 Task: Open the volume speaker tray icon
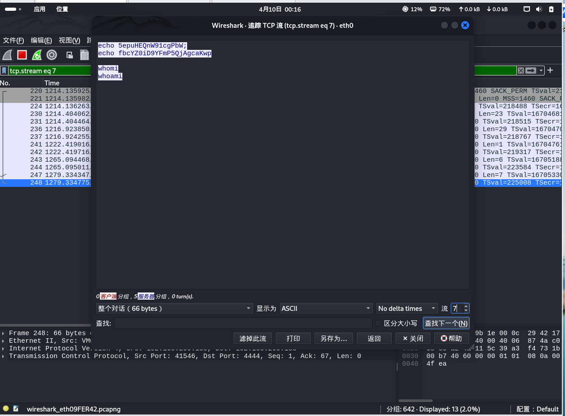[539, 9]
